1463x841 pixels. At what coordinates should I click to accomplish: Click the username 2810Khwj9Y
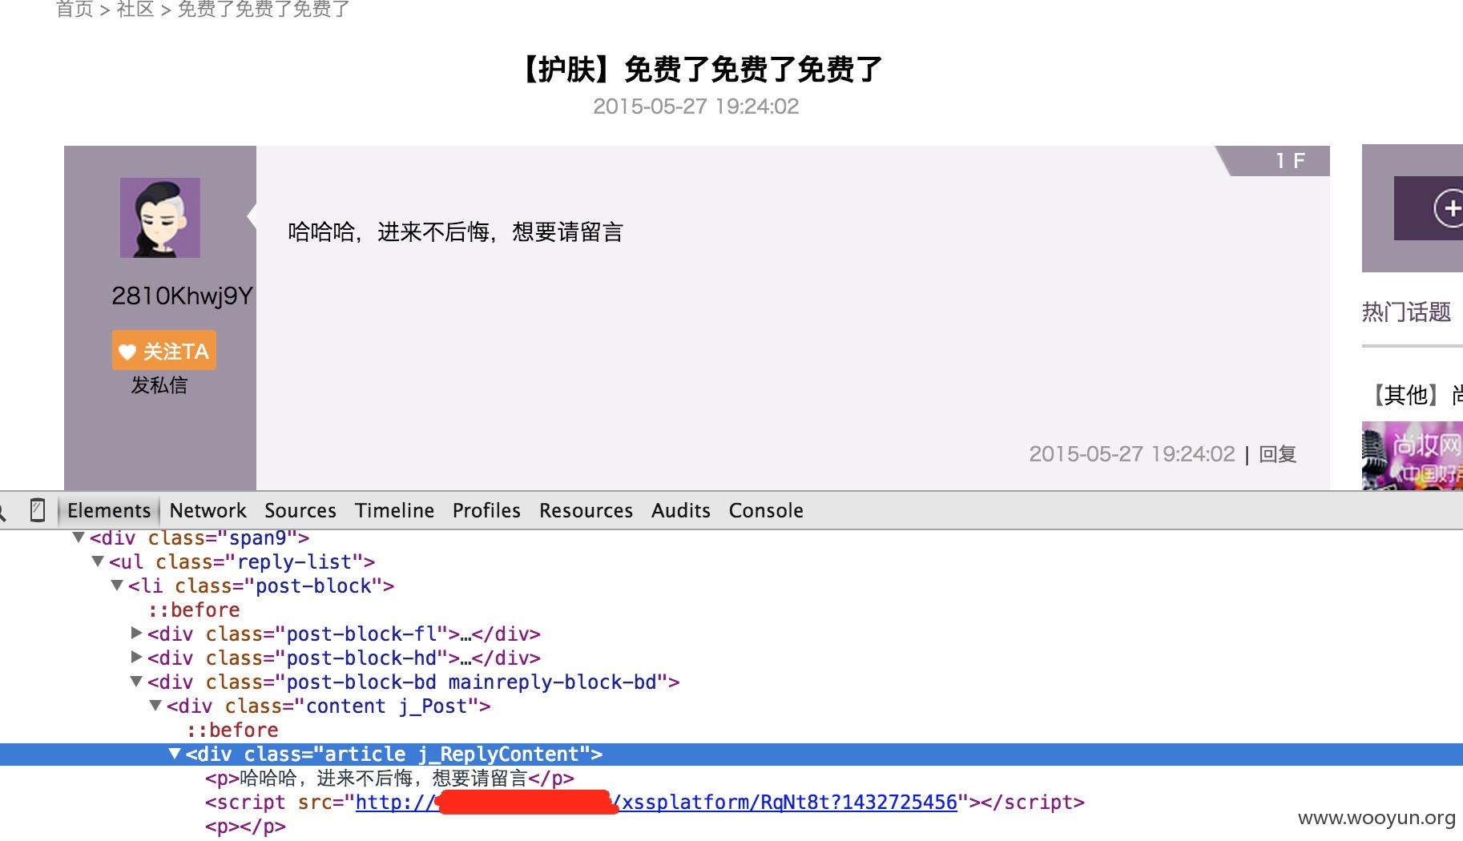[182, 296]
